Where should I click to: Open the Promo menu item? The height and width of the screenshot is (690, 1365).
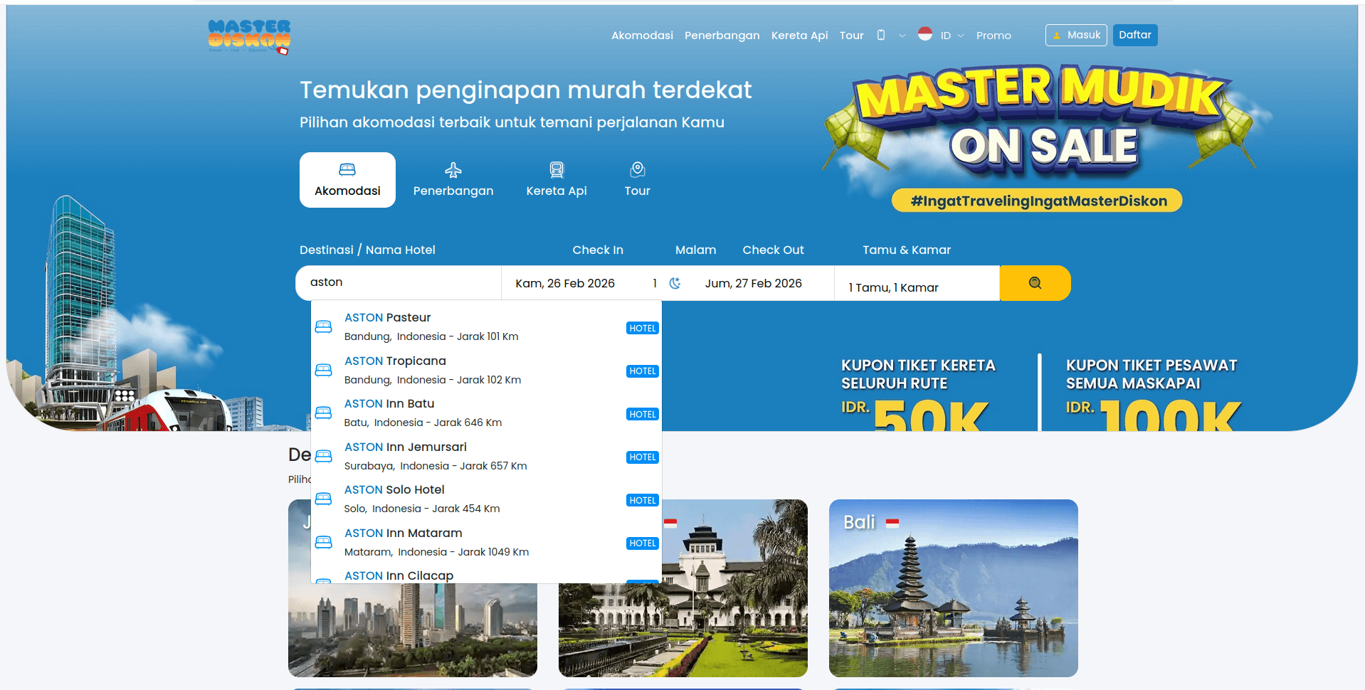click(993, 35)
